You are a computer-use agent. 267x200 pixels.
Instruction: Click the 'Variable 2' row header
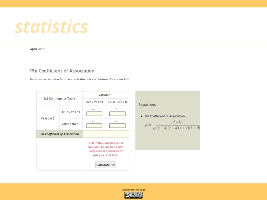[47, 118]
